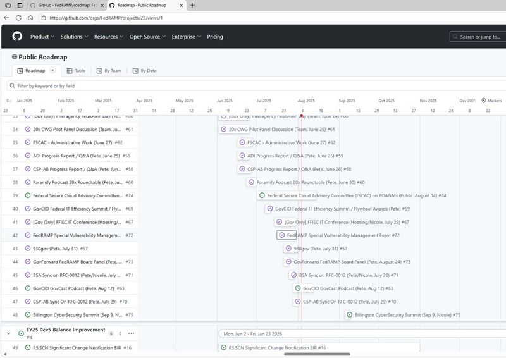Click the horizontal scrollbar thumb at bottom
The height and width of the screenshot is (358, 506).
click(317, 354)
